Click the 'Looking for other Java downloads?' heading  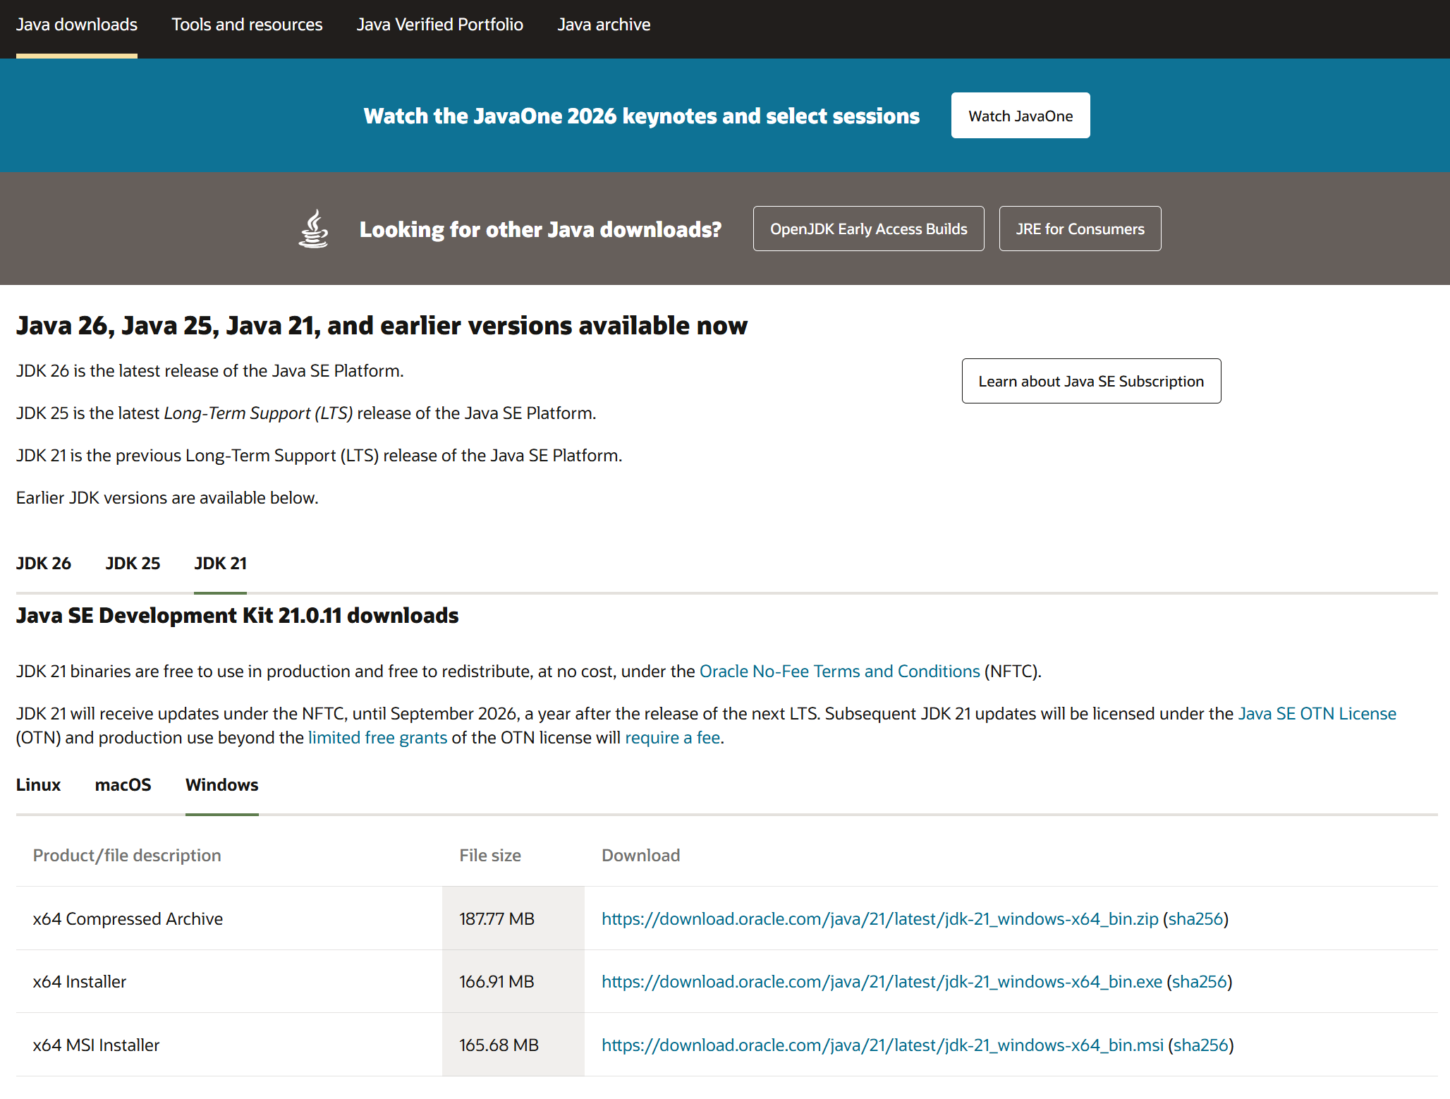tap(540, 230)
